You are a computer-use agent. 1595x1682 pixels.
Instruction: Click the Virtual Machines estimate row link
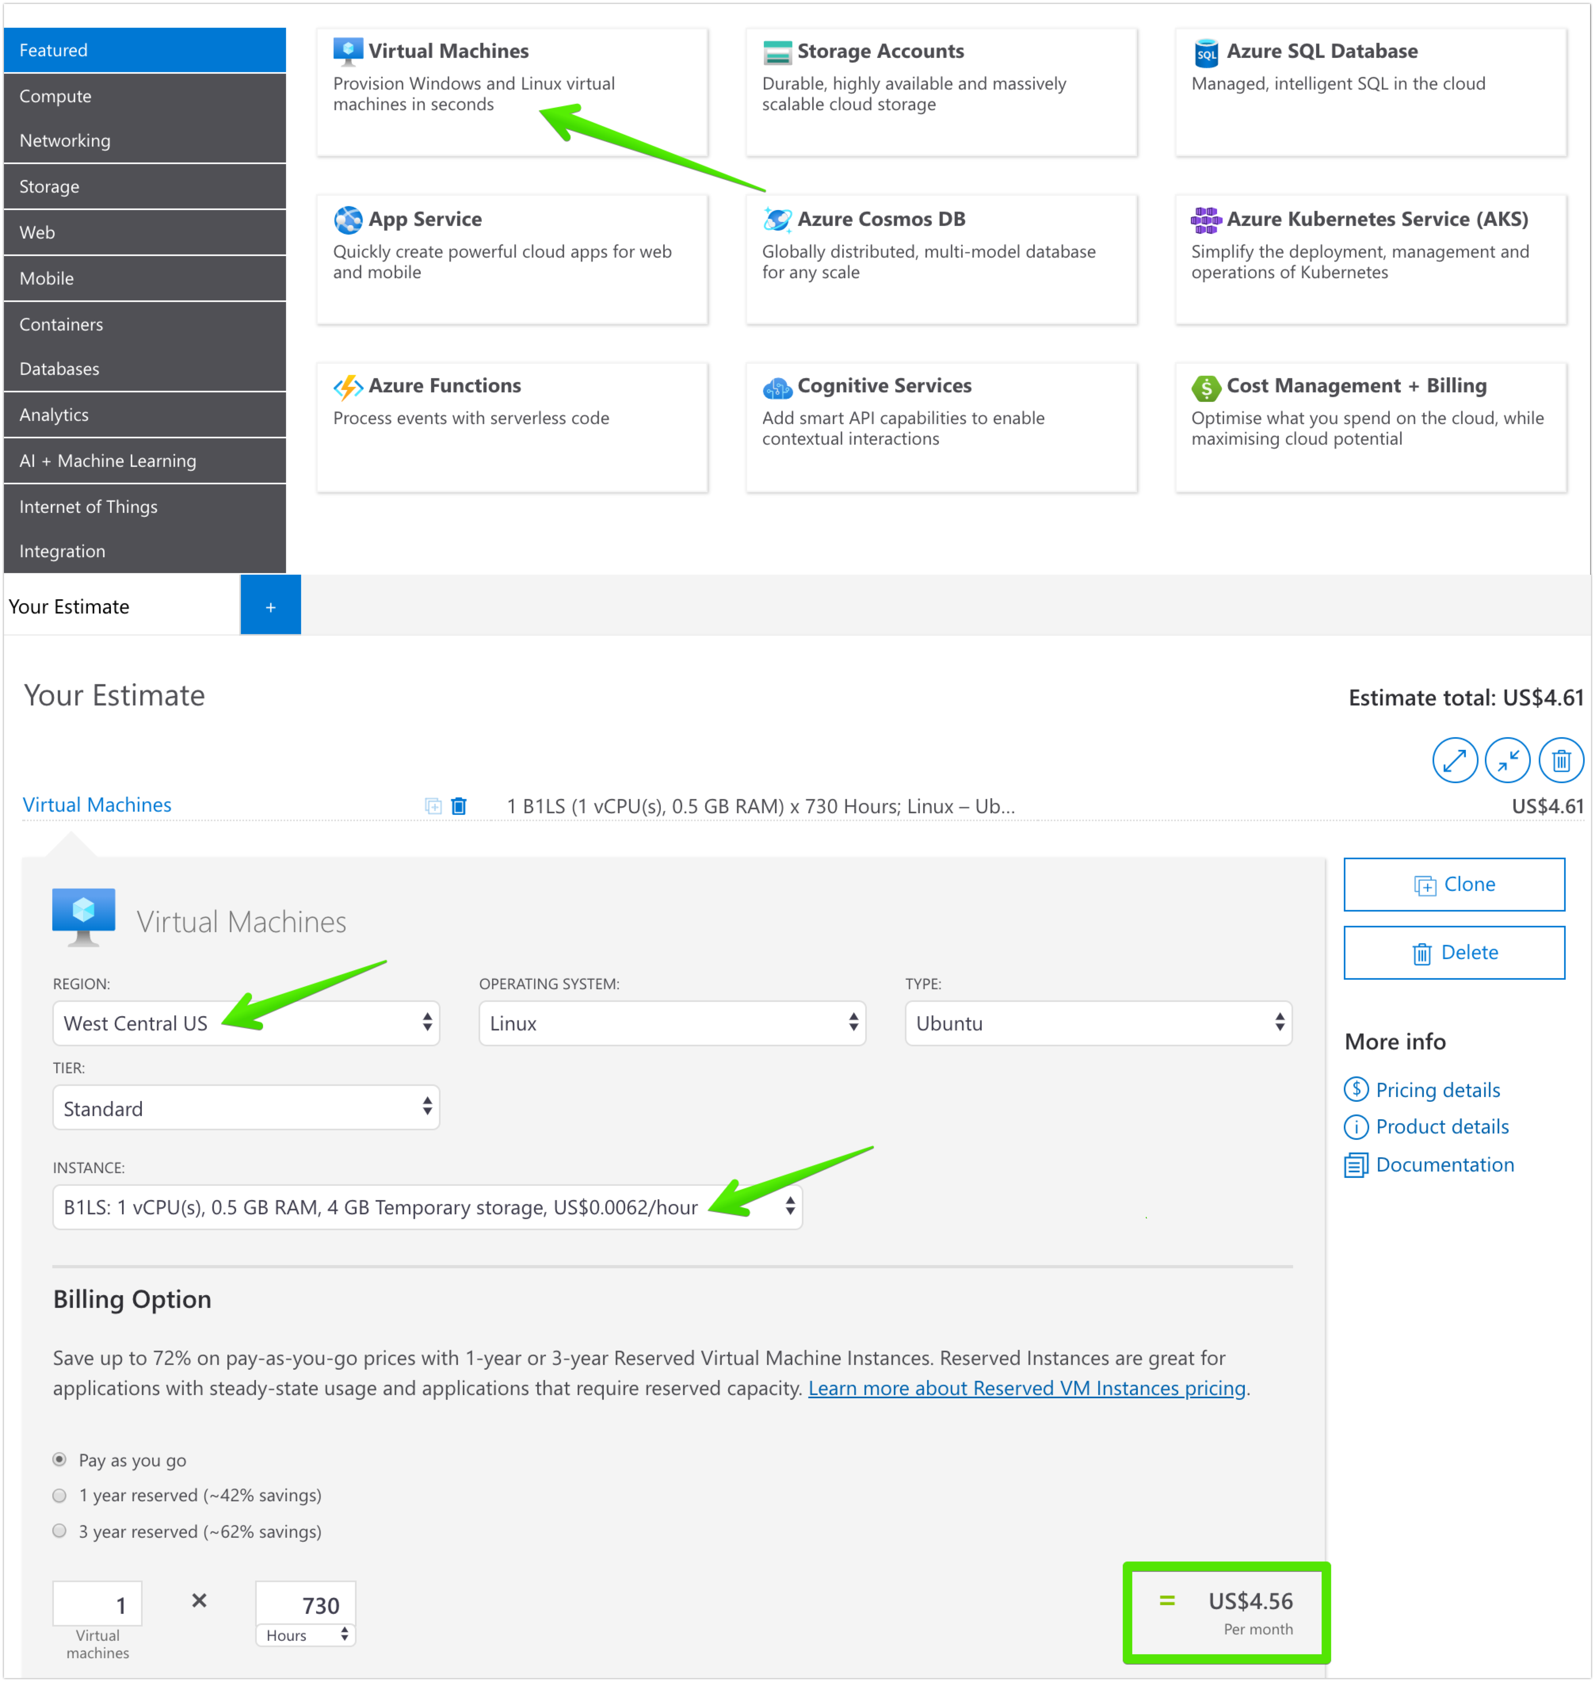click(97, 805)
